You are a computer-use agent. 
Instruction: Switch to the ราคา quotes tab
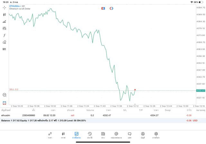(50, 135)
